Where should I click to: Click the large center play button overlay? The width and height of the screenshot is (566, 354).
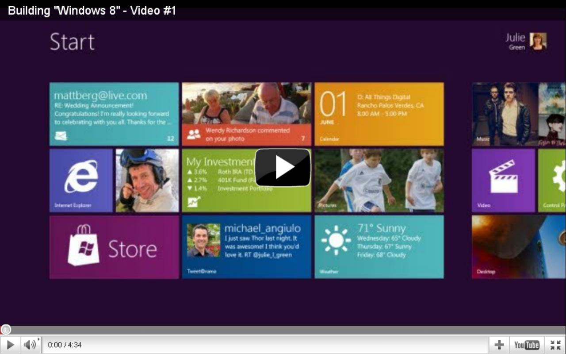pyautogui.click(x=283, y=167)
